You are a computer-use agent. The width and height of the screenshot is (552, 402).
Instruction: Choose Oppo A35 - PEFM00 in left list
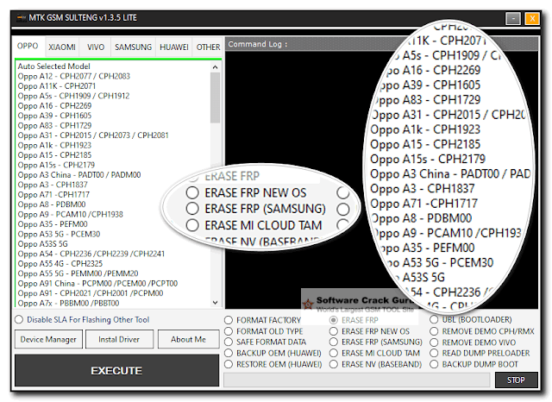tap(53, 224)
